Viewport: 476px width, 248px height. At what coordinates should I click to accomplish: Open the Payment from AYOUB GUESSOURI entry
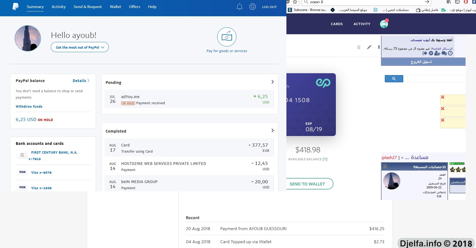tap(285, 228)
